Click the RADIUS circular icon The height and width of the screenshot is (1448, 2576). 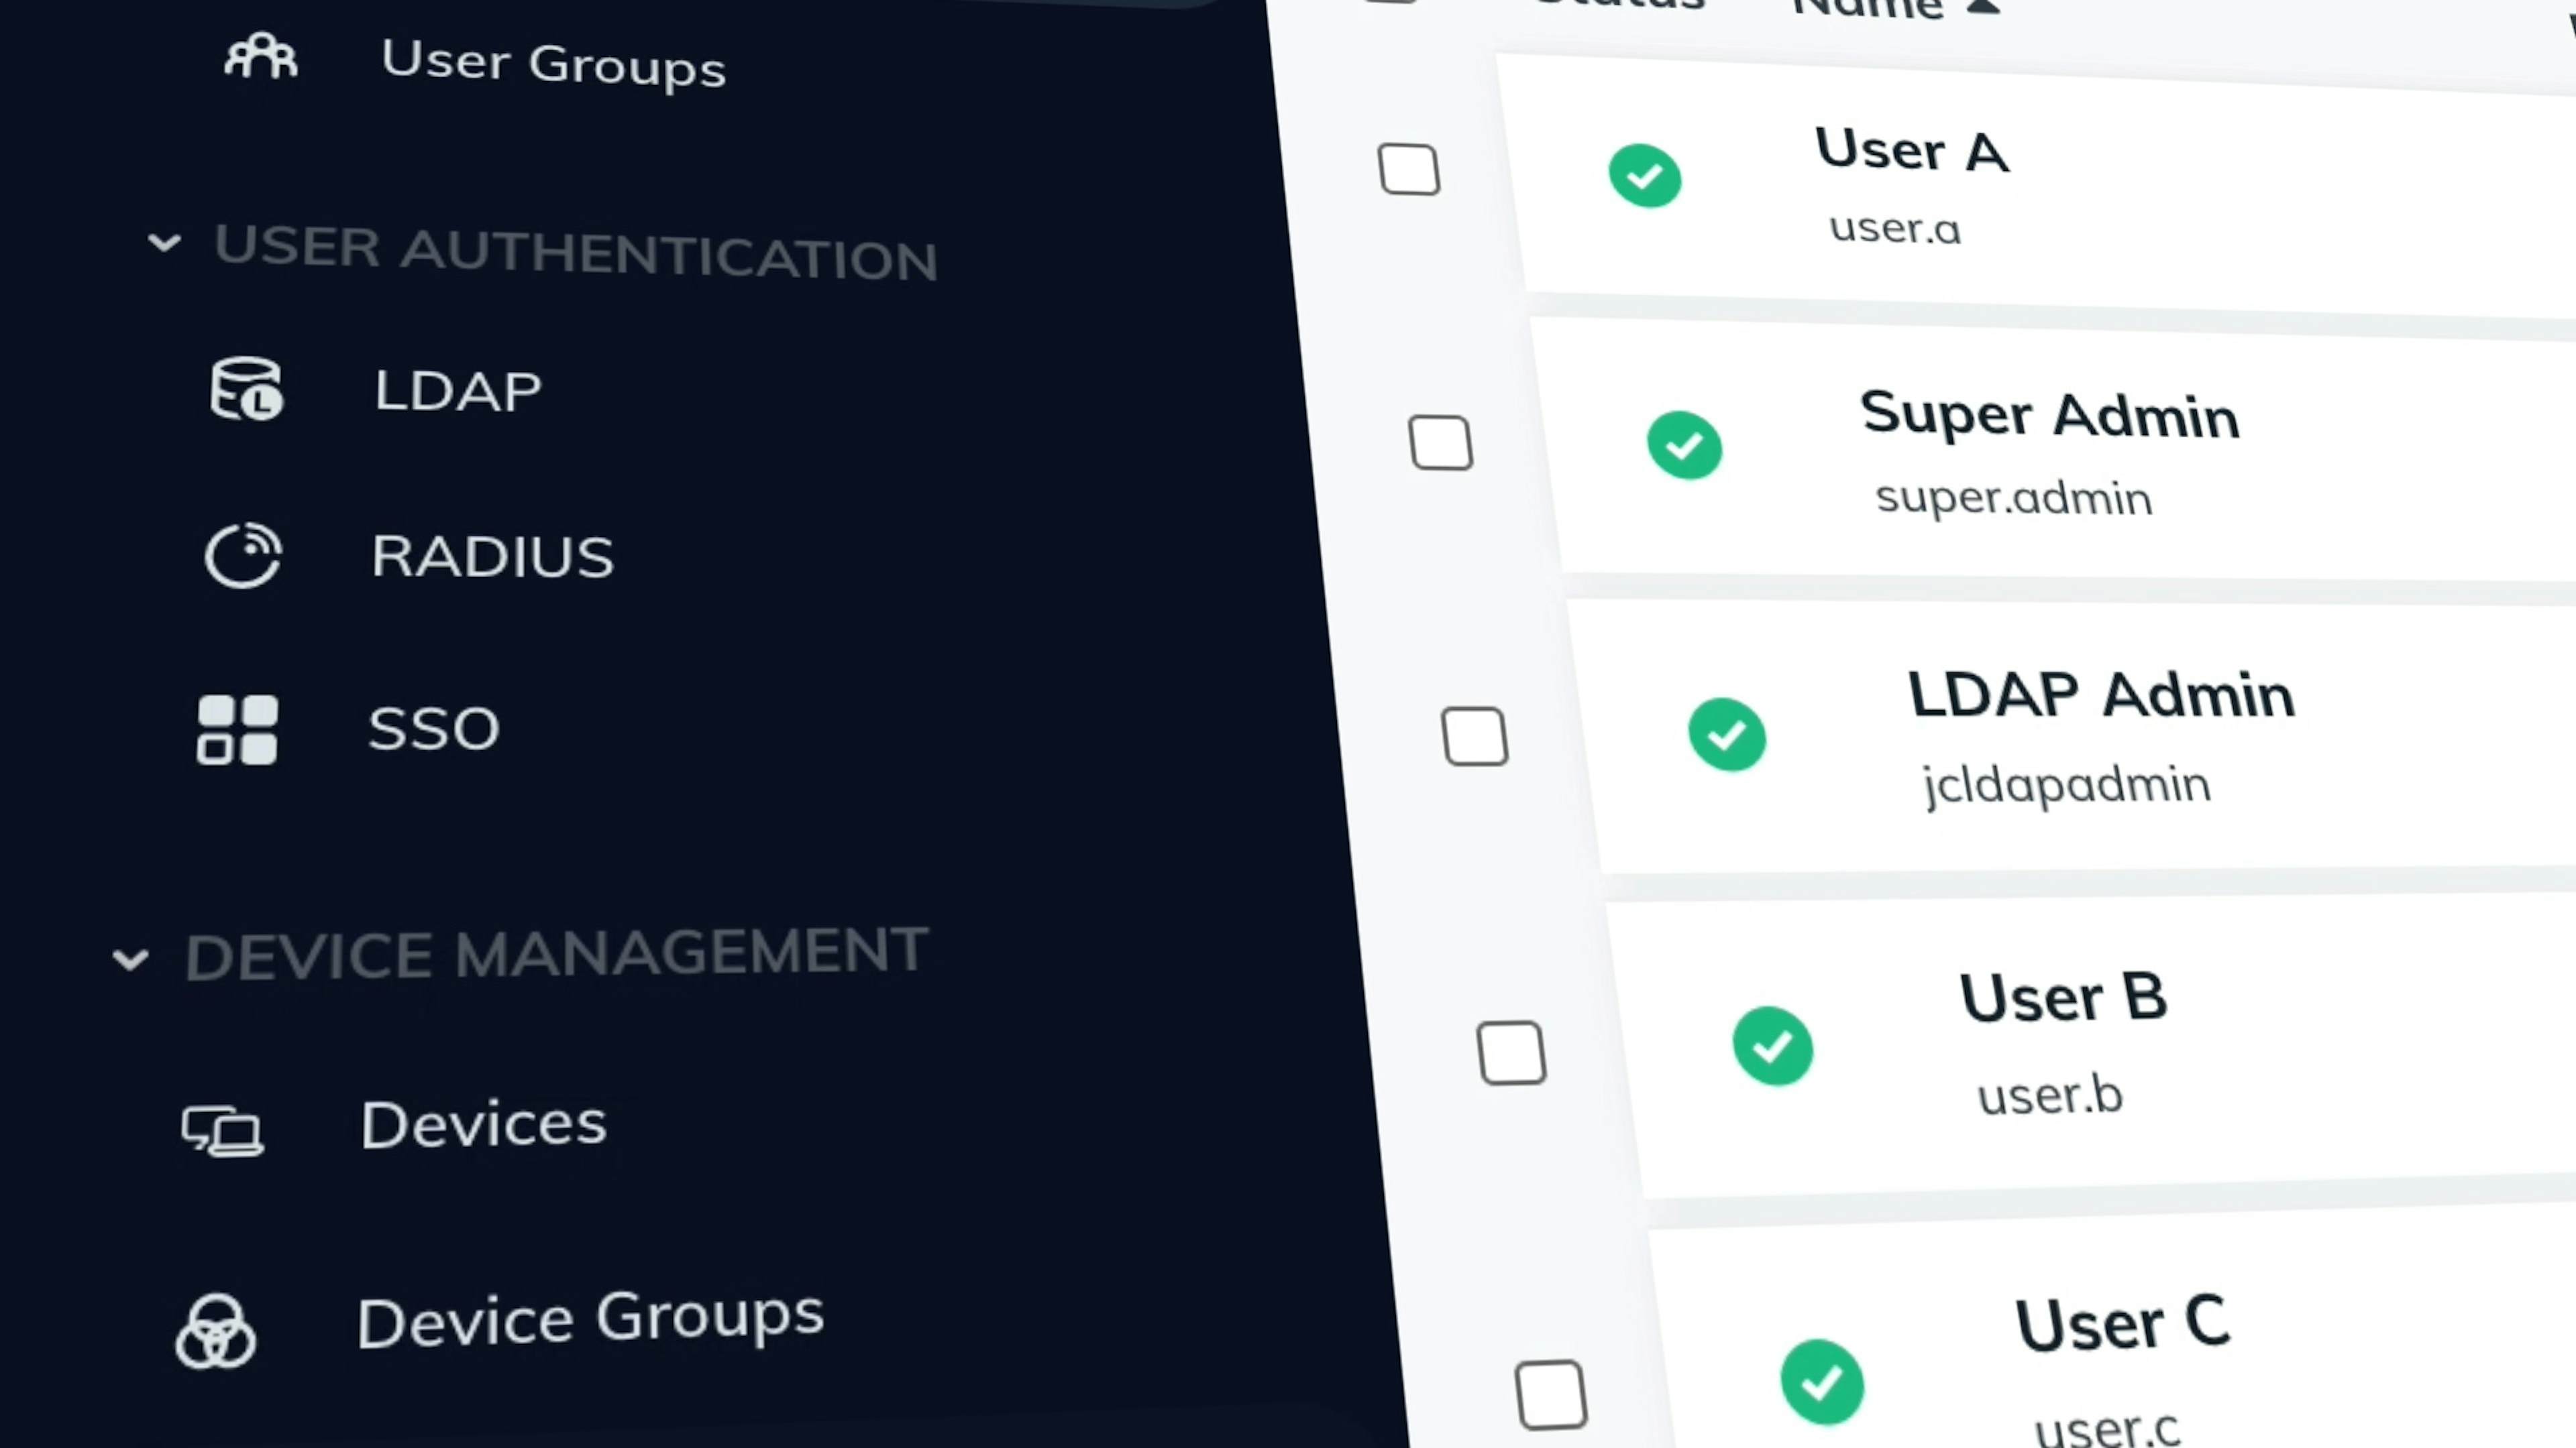(243, 554)
